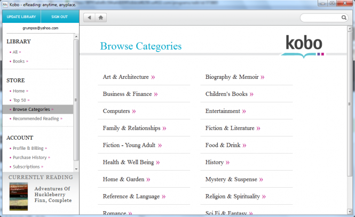This screenshot has height=217, width=355.
Task: Browse Religion & Spirituality
Action: 235,196
